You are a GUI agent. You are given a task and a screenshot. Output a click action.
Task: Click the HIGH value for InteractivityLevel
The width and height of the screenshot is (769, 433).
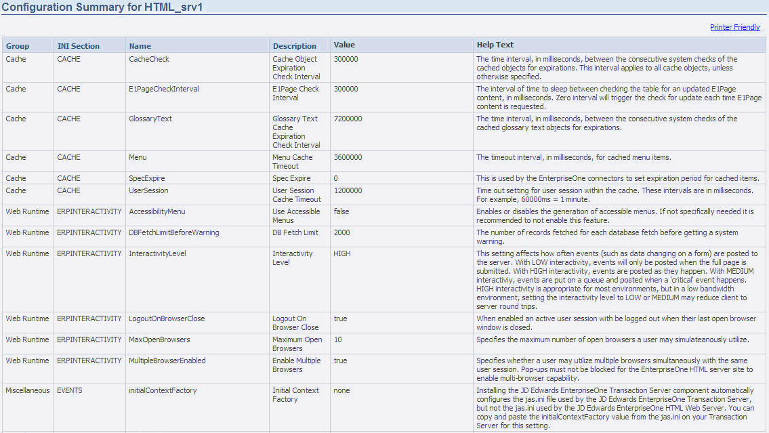coord(342,253)
